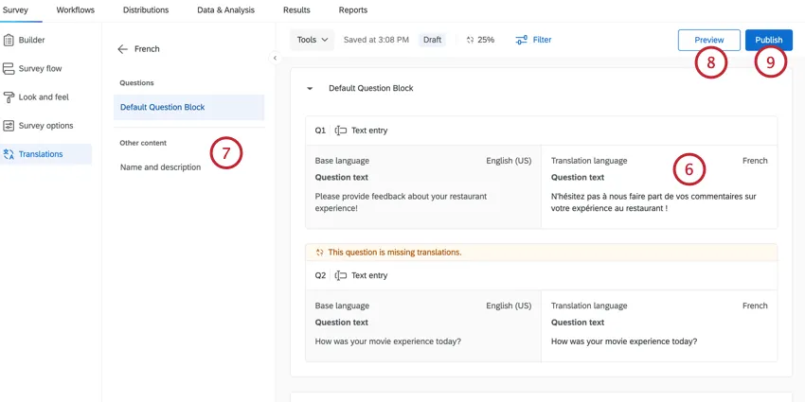Collapse the Default Question Block section
The height and width of the screenshot is (402, 805).
[x=309, y=88]
